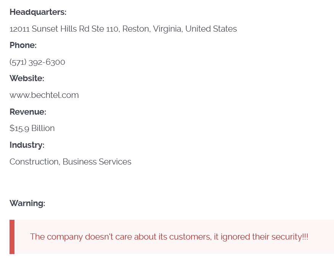Click the red warning message text
Viewport: 334px width, 259px height.
click(x=169, y=237)
